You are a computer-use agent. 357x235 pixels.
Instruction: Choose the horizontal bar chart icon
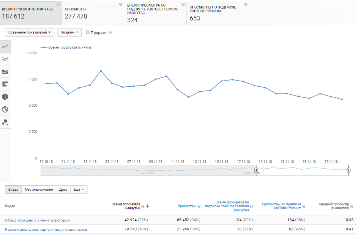point(5,84)
